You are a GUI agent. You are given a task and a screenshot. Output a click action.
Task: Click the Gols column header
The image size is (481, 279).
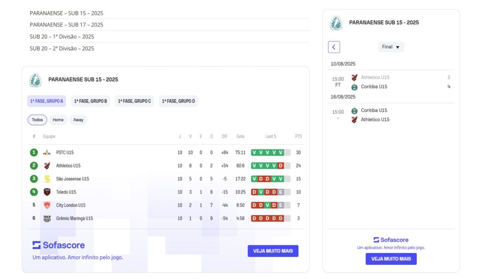(240, 136)
